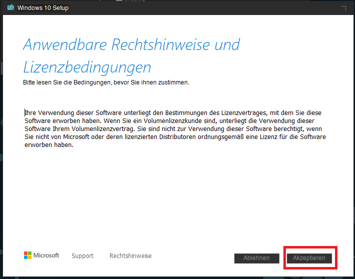Decline the terms with Ablehnen
This screenshot has width=355, height=279.
click(x=257, y=258)
